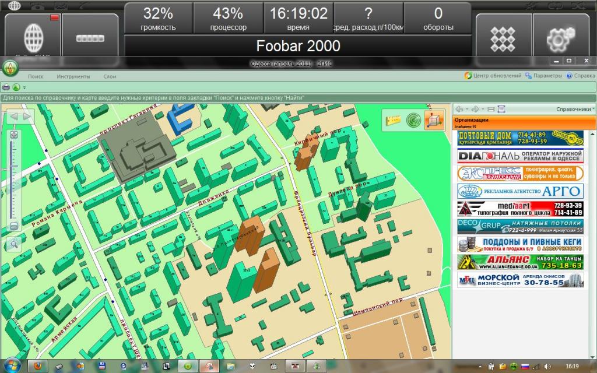Viewport: 597px width, 373px height.
Task: Switch to the Слои tab
Action: point(110,76)
